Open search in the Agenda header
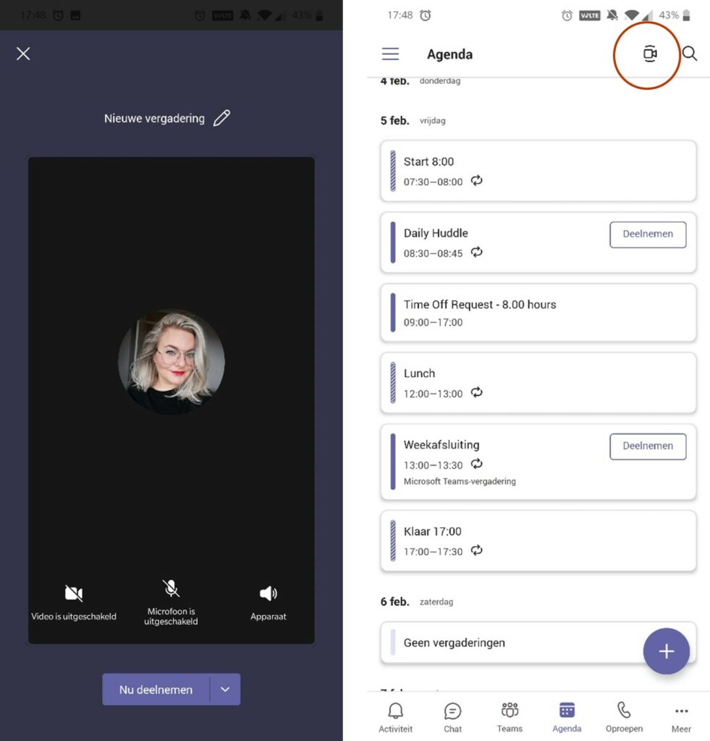 [690, 54]
